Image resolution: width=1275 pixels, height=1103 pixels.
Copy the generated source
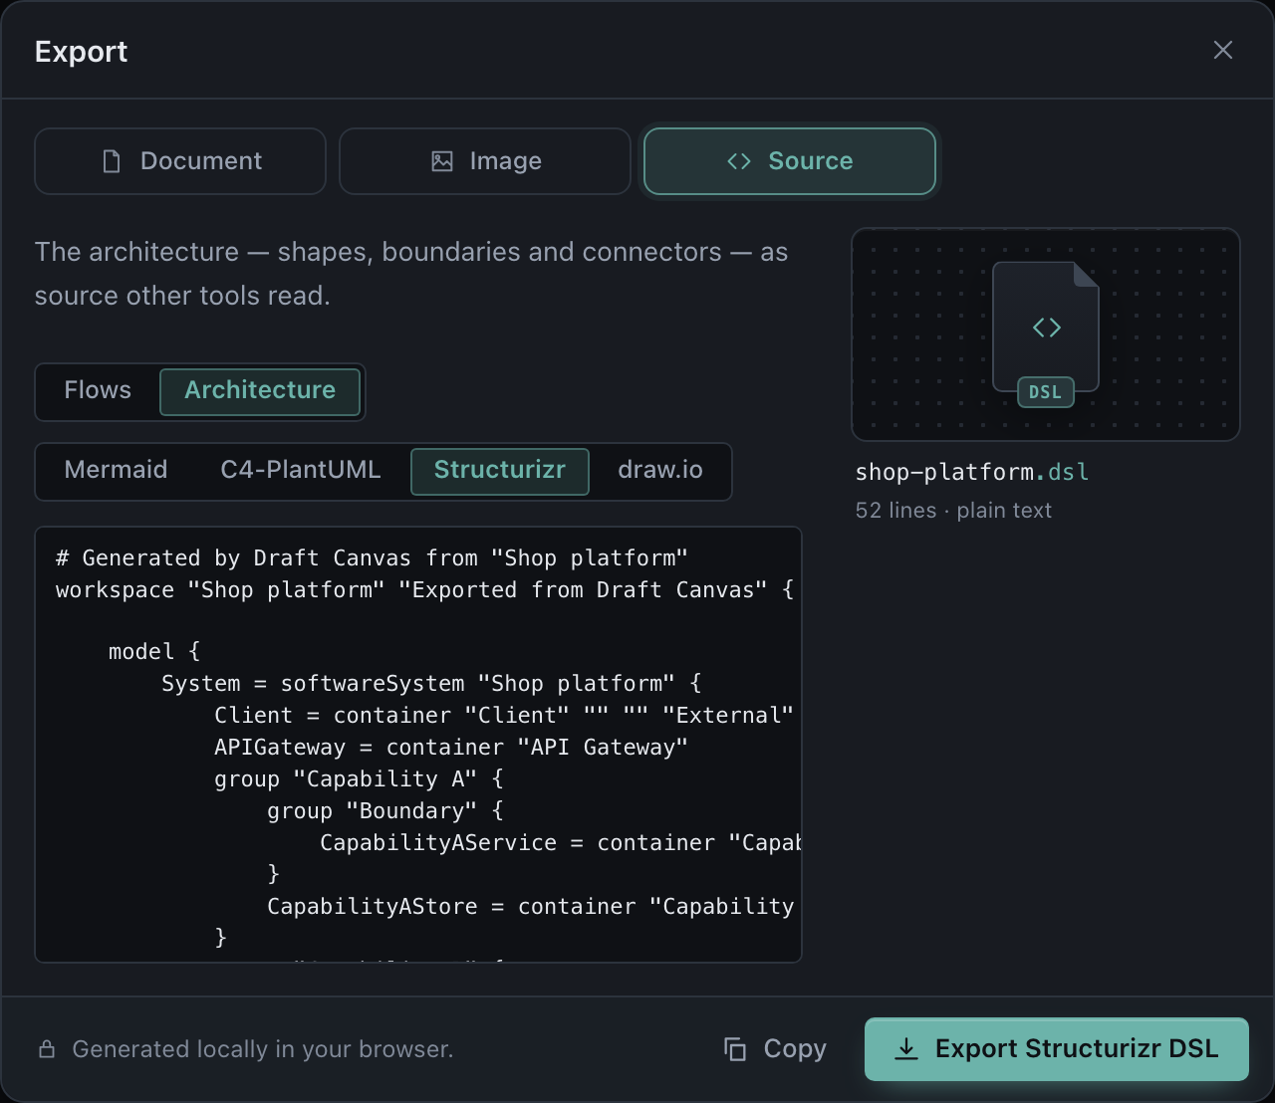coord(776,1049)
